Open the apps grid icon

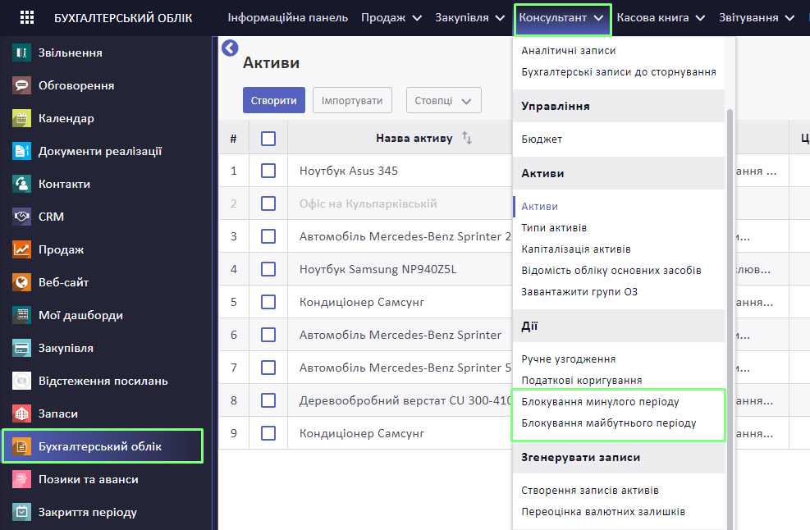pos(27,17)
